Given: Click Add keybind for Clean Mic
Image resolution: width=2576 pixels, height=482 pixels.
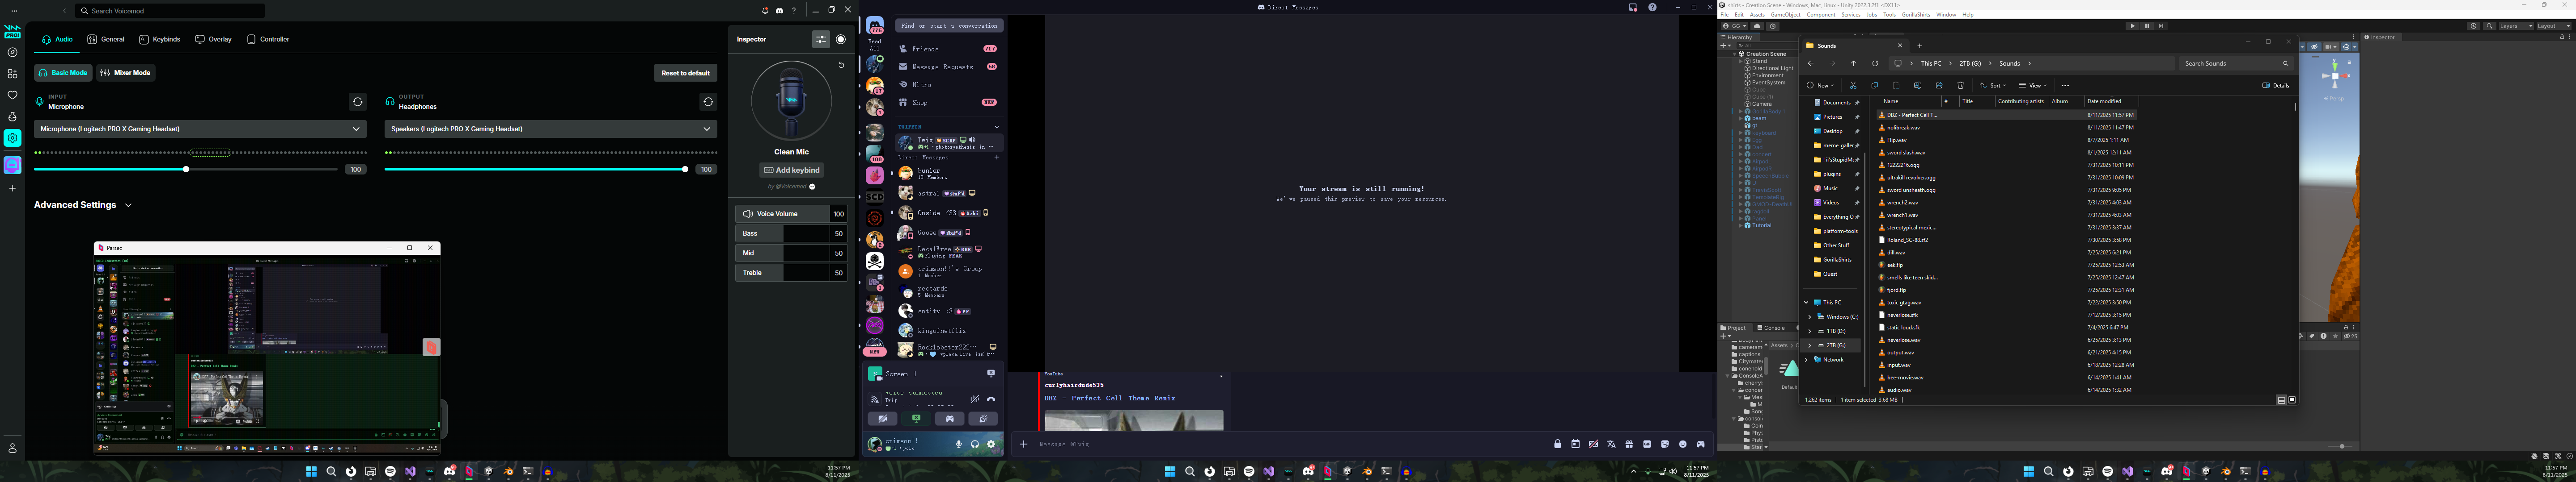Looking at the screenshot, I should point(791,170).
